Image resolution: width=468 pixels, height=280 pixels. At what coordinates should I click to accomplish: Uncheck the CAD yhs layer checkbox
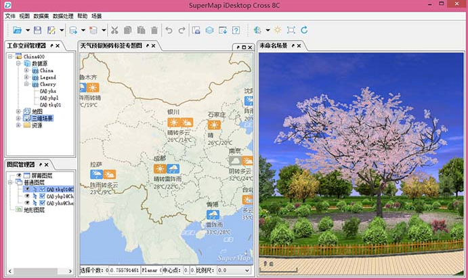(x=43, y=203)
